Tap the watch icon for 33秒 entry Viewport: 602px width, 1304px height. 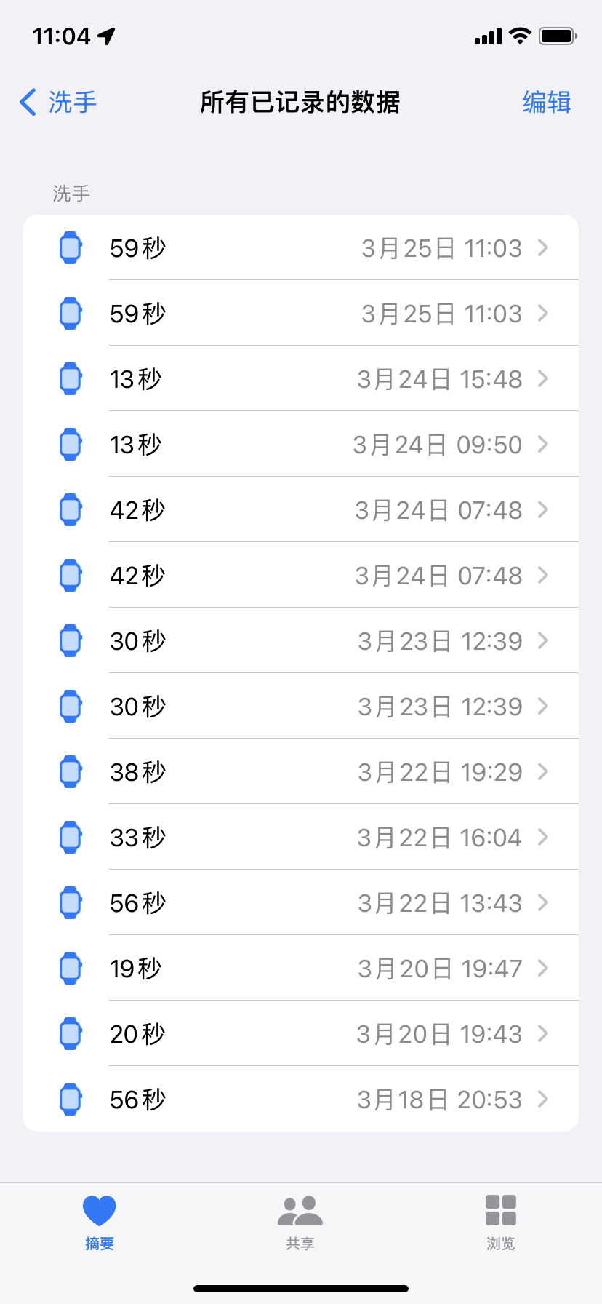tap(71, 837)
